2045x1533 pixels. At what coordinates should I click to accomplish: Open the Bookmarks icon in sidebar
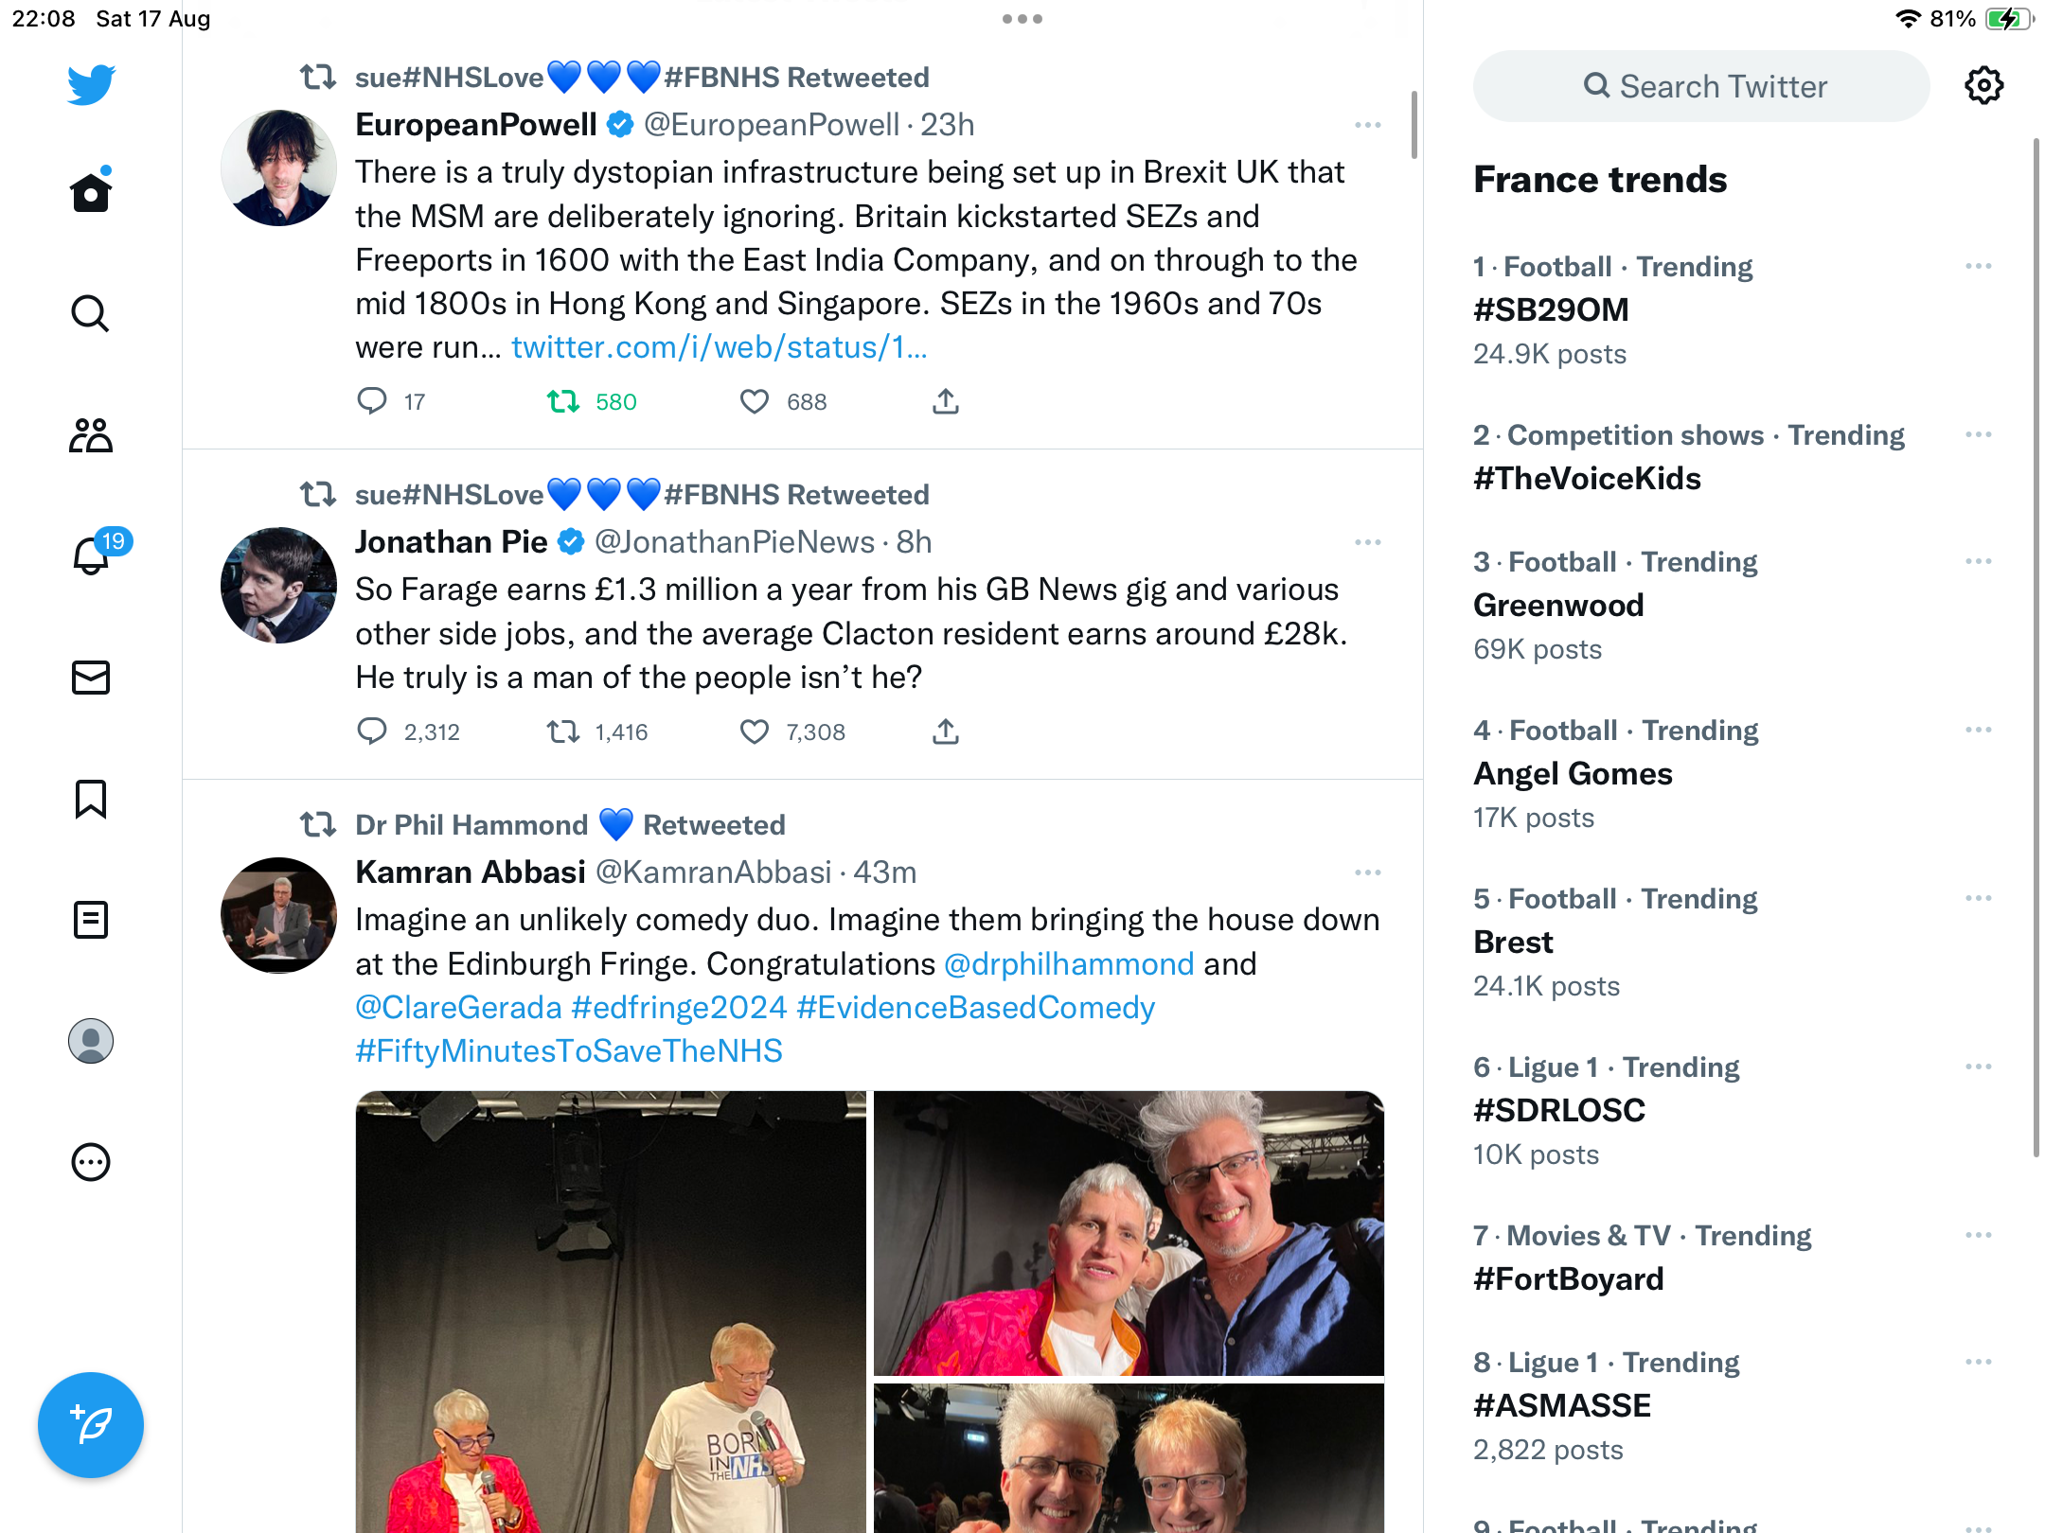(91, 799)
